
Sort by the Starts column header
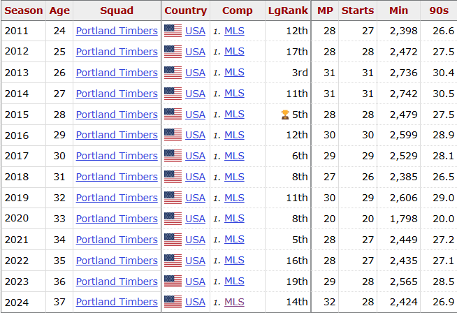(358, 10)
